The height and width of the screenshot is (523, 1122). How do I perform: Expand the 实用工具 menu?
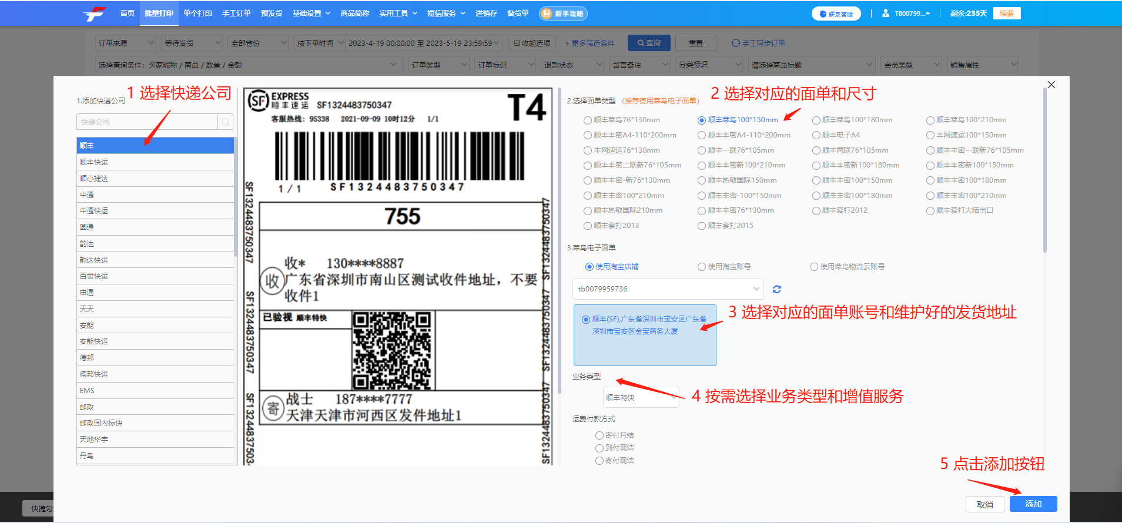(398, 13)
